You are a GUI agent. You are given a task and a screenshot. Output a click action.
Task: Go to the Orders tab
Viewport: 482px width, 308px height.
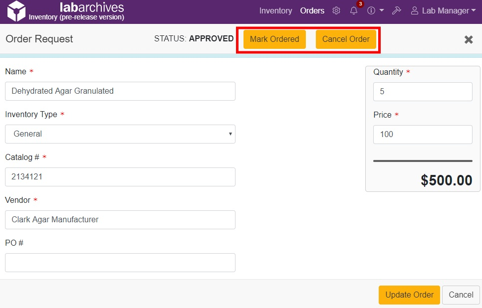(312, 10)
